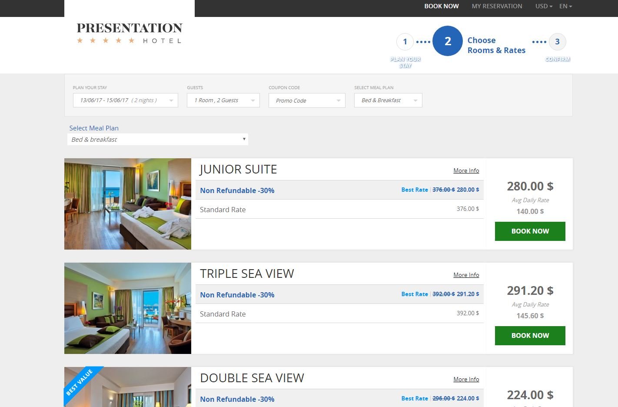This screenshot has width=618, height=407.
Task: Select the Non Refundable -30% rate for Double Sea View
Action: [237, 399]
